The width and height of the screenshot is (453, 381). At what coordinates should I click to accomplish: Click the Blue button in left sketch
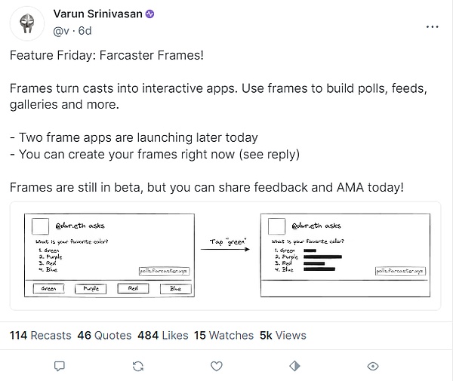tap(175, 288)
